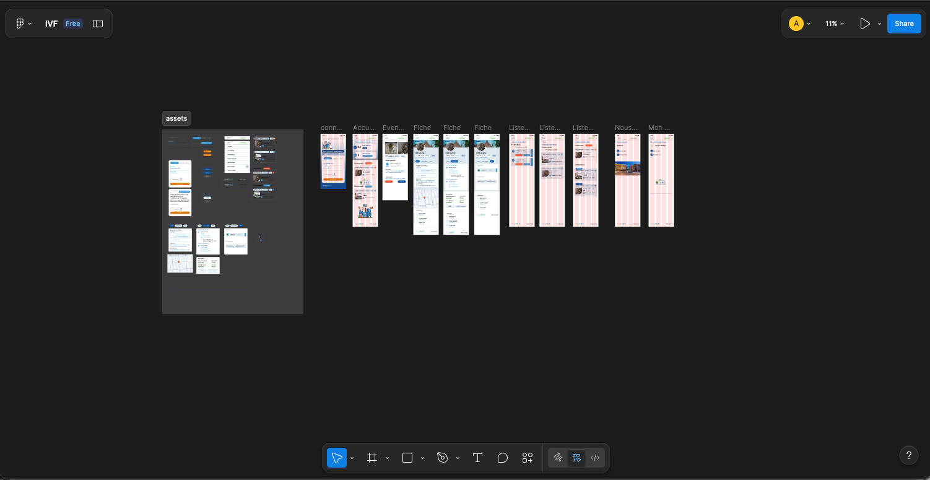The height and width of the screenshot is (480, 930).
Task: Select the Comment tool
Action: [503, 458]
